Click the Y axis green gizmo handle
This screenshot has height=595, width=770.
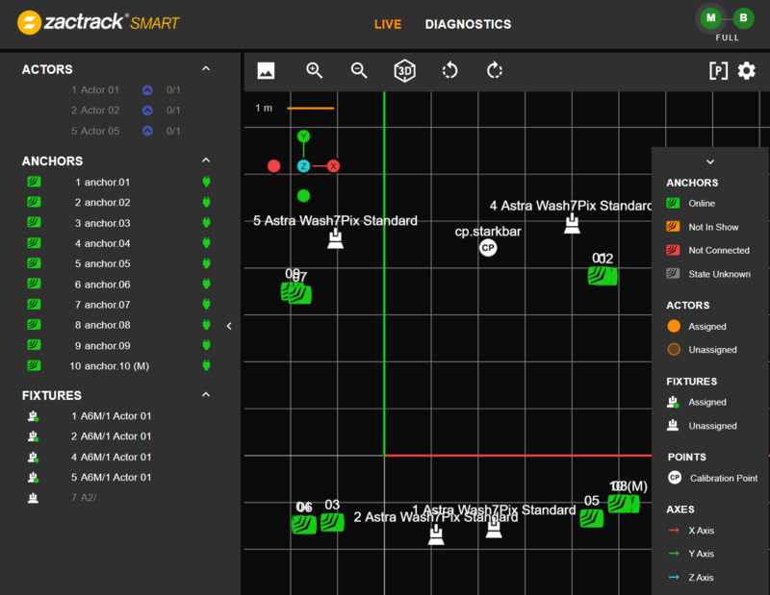pyautogui.click(x=303, y=136)
